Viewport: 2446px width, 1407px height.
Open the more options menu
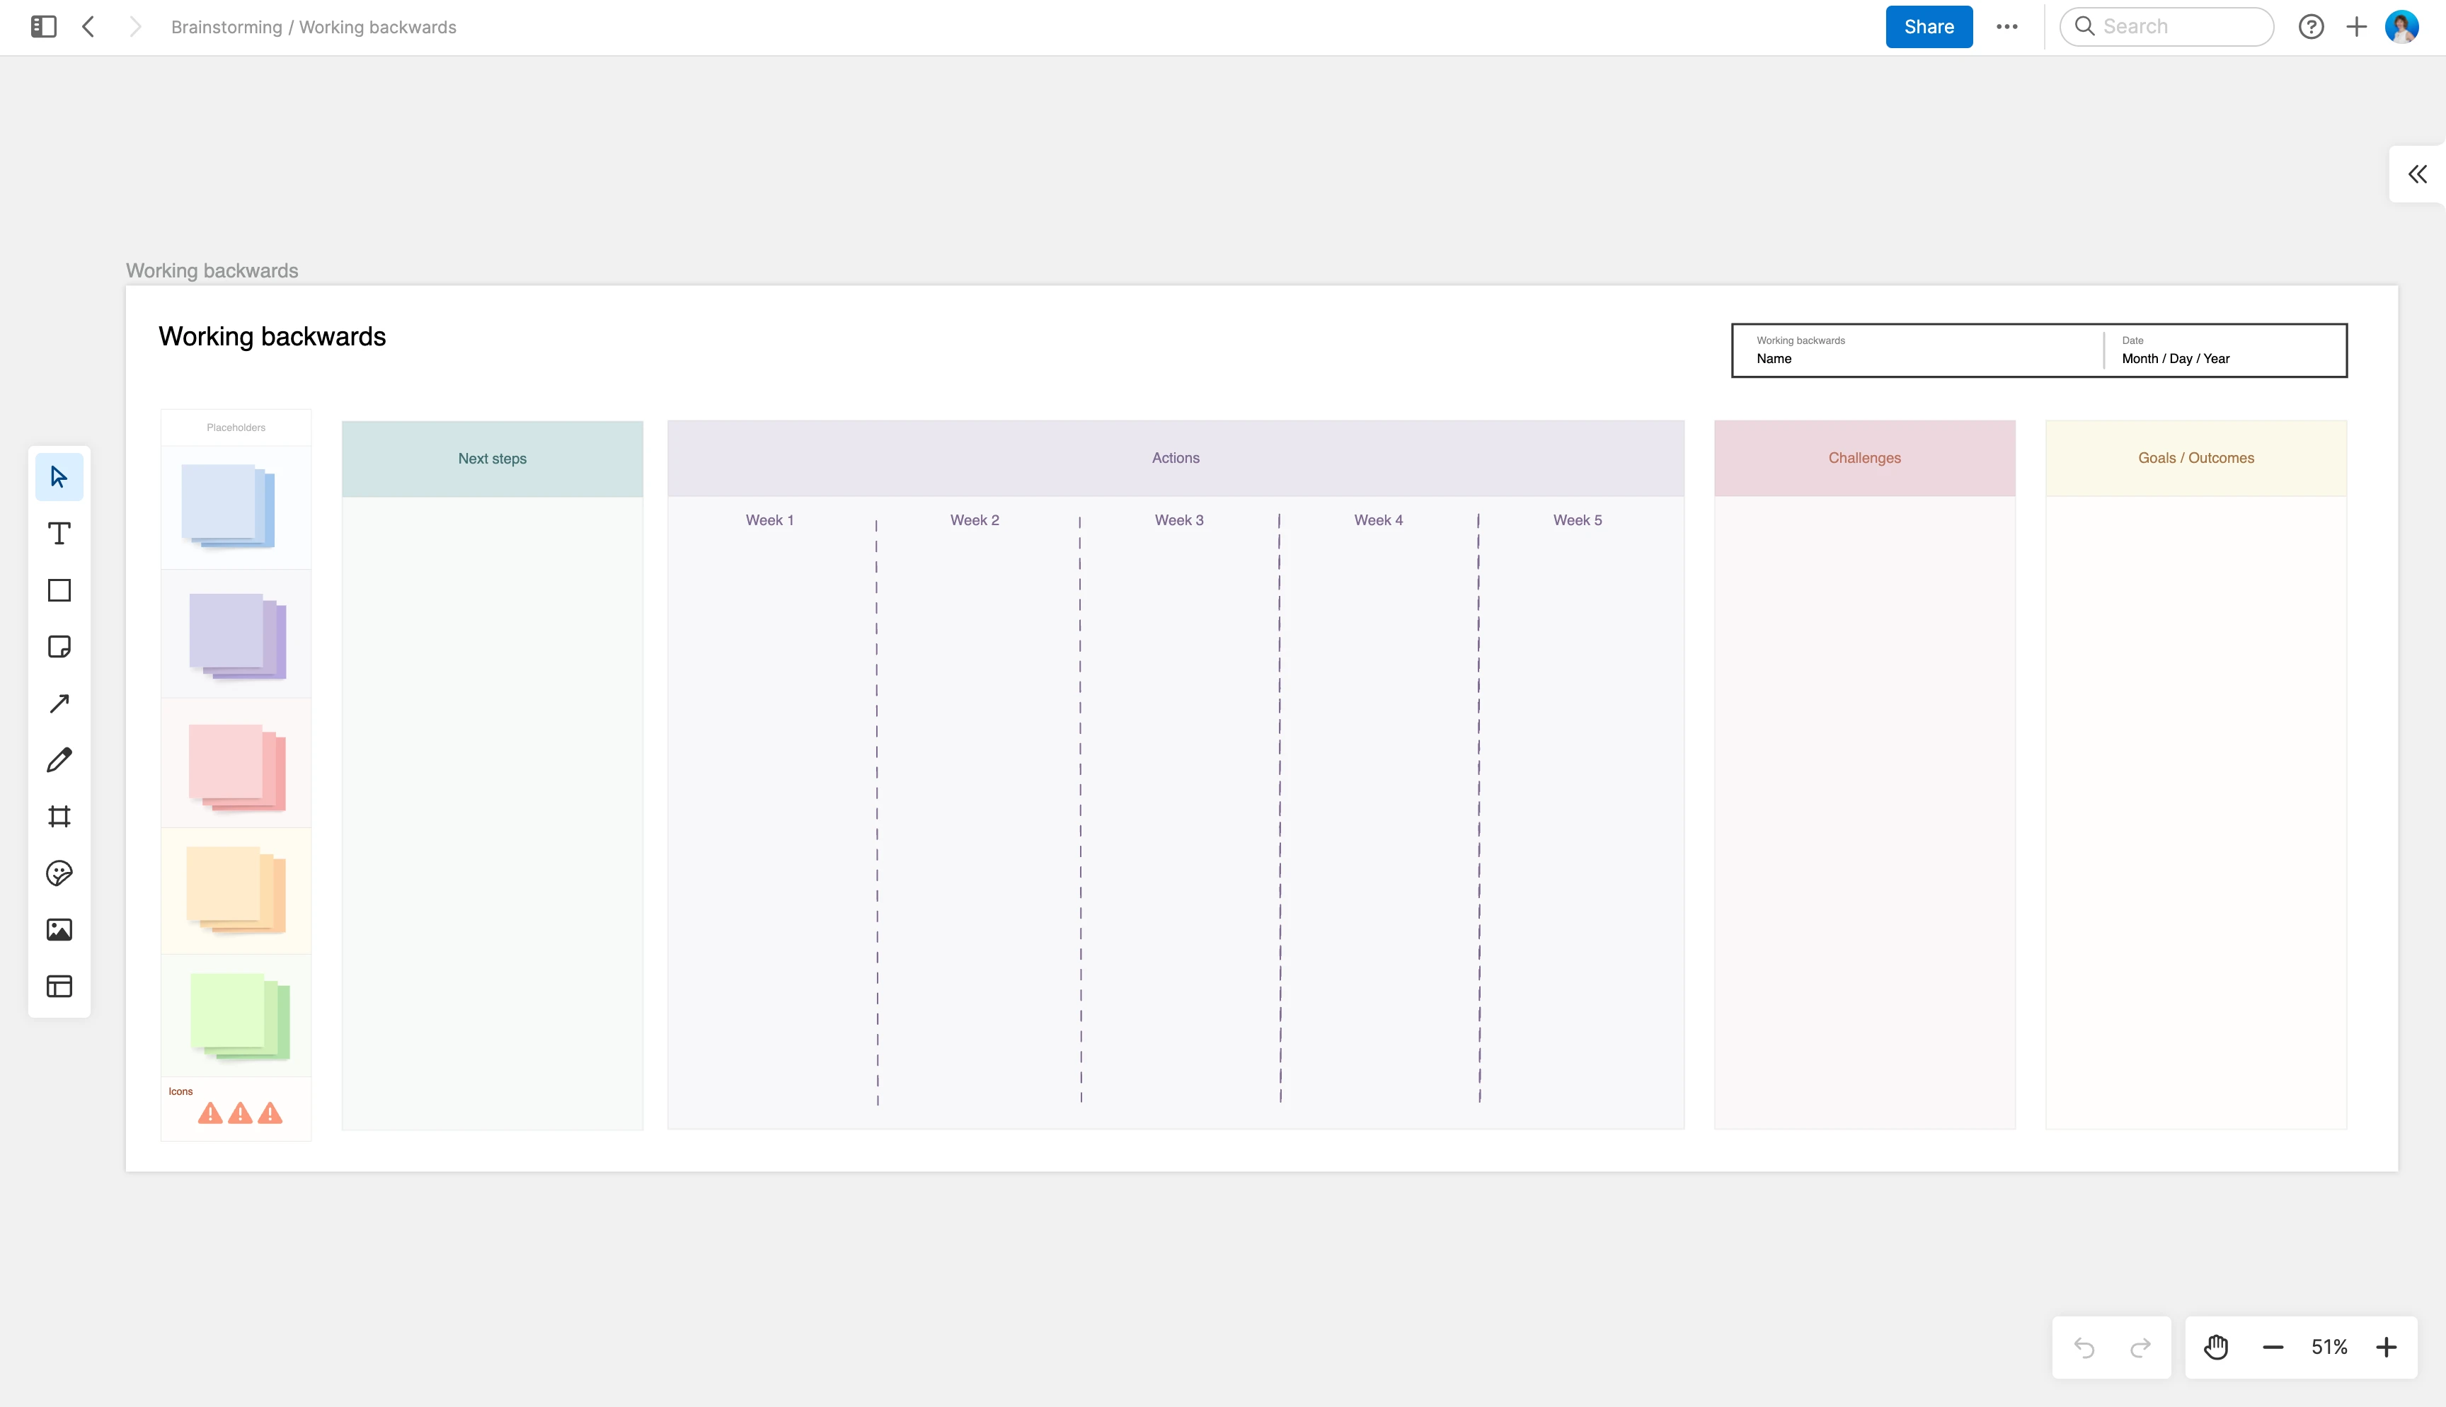(x=2006, y=27)
